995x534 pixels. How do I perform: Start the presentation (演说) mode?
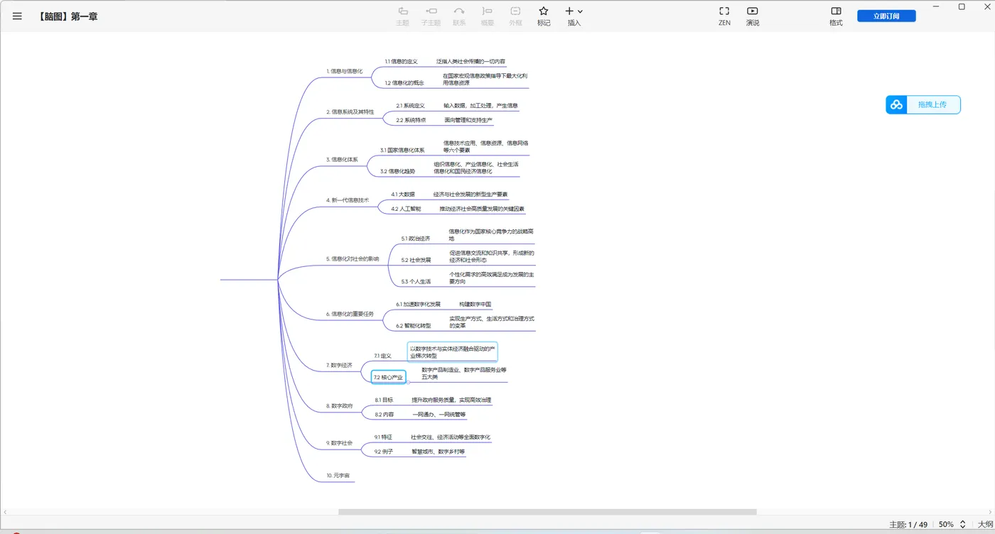click(753, 16)
